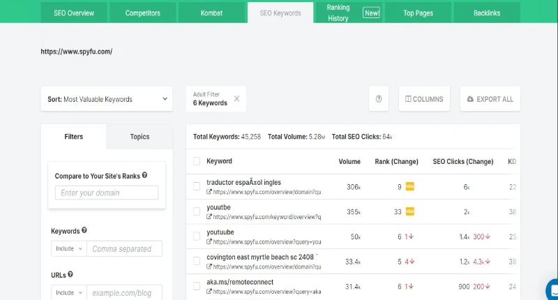Sort by SEO Clicks (Change) column header
The image size is (558, 300).
click(463, 162)
